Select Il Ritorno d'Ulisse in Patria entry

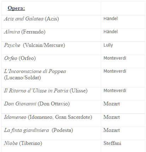click(x=46, y=91)
